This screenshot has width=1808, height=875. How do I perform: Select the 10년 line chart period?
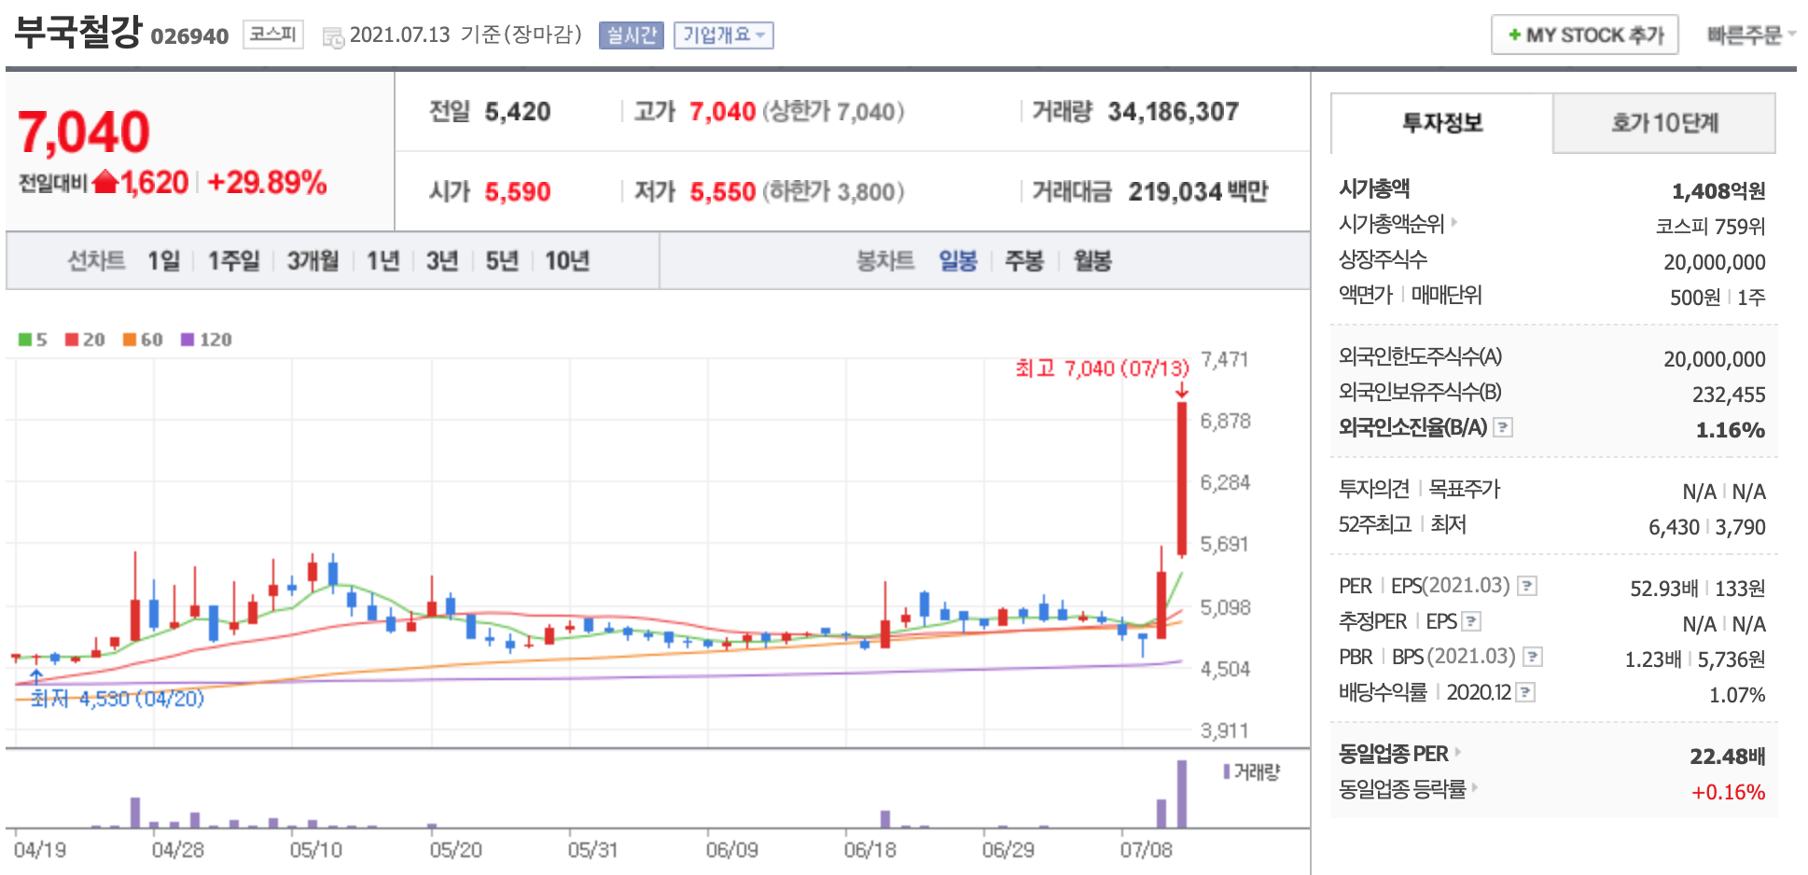click(x=567, y=260)
